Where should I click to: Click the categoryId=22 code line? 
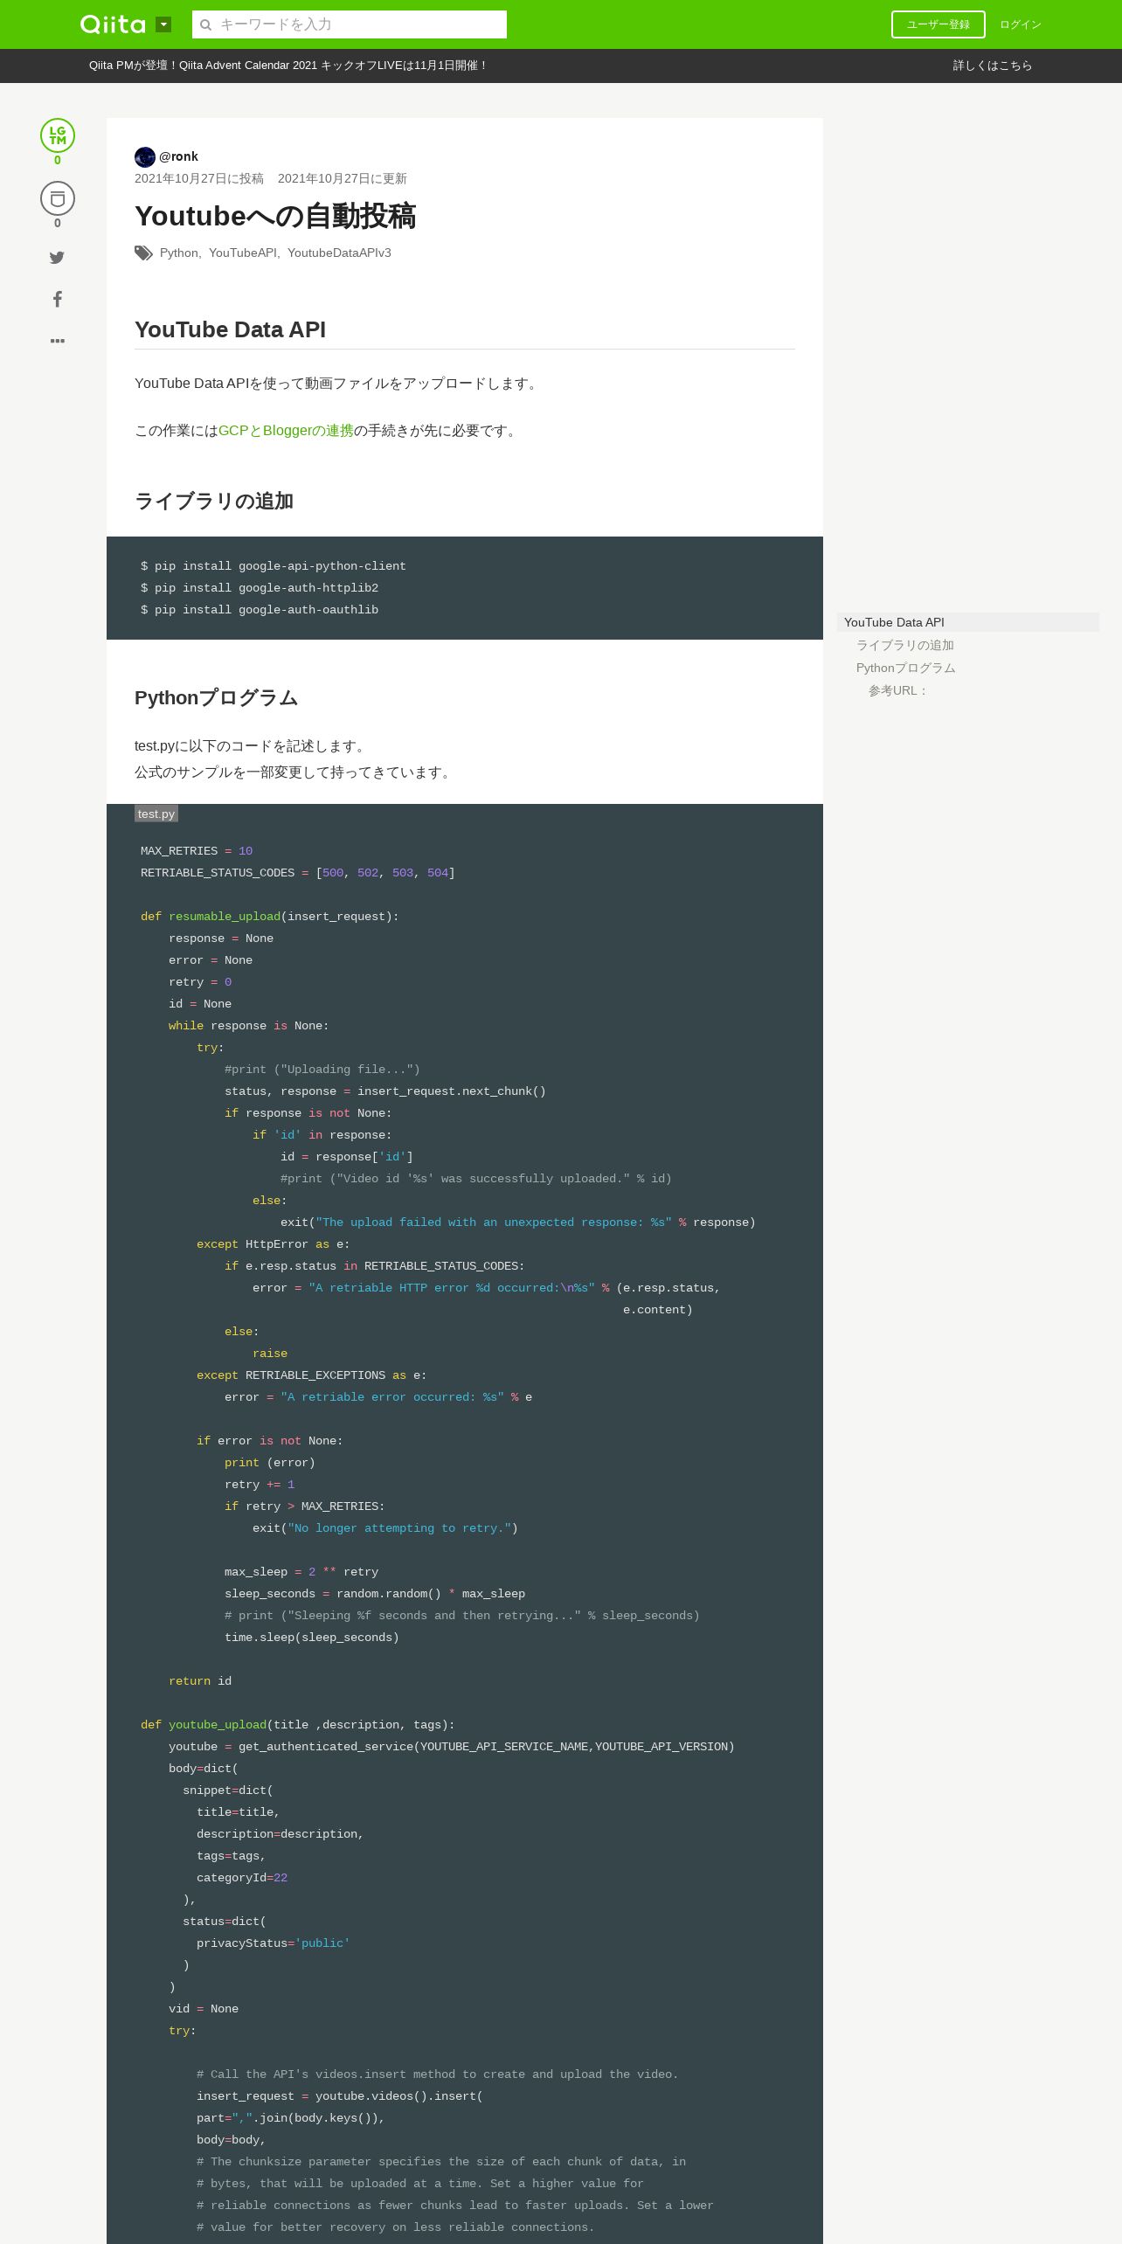[242, 1878]
